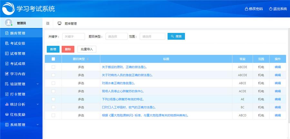Click the red 删除 button
The image size is (290, 139).
tap(68, 49)
